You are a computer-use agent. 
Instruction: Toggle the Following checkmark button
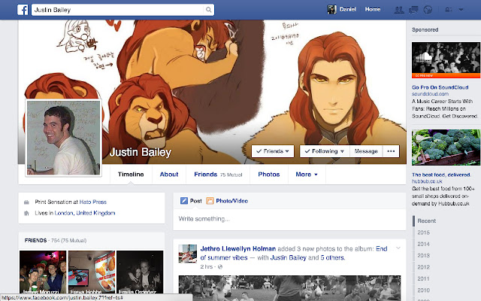tap(325, 151)
